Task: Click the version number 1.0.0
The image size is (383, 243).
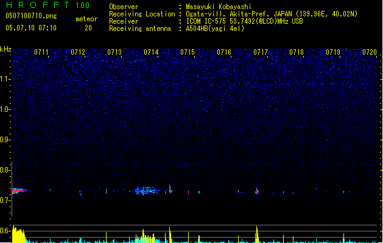Action: [x=83, y=5]
